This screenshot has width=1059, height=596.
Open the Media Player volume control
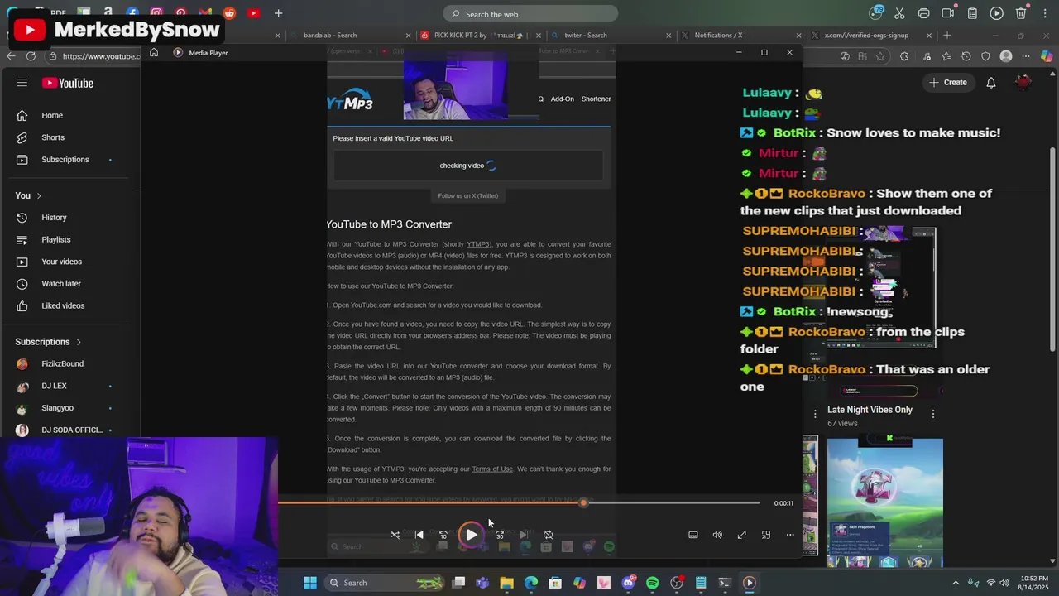pyautogui.click(x=717, y=535)
